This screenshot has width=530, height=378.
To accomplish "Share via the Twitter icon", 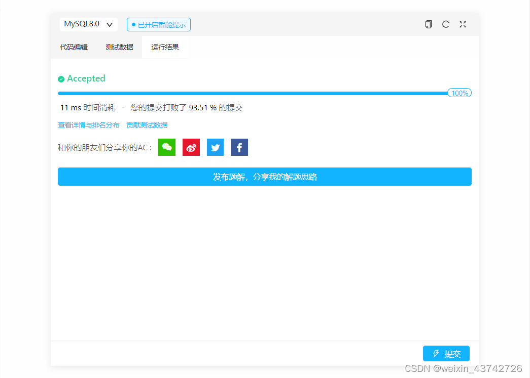I will coord(216,147).
